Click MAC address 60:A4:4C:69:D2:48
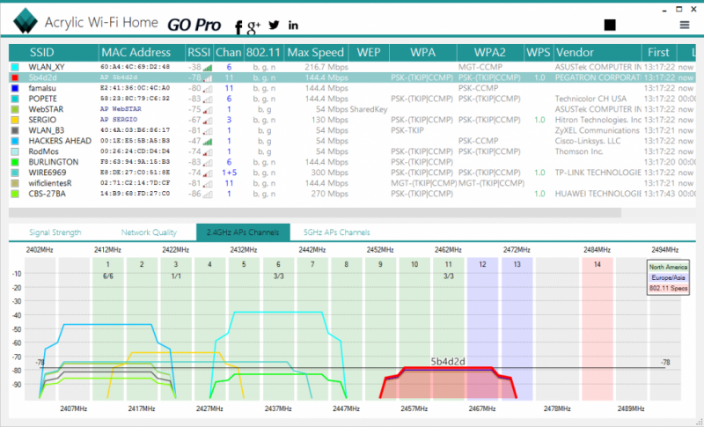This screenshot has height=427, width=704. [x=135, y=67]
